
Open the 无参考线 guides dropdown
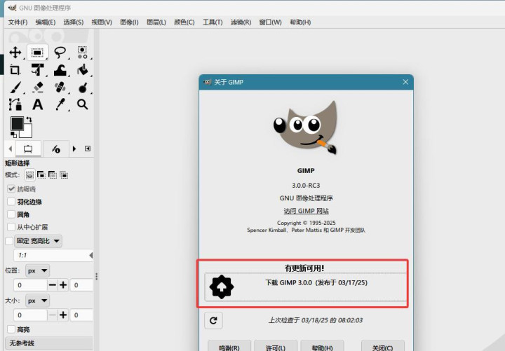click(x=49, y=343)
